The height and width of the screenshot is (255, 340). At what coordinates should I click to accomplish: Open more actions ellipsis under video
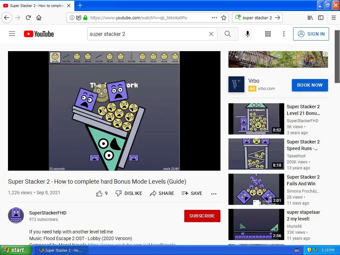tap(214, 194)
